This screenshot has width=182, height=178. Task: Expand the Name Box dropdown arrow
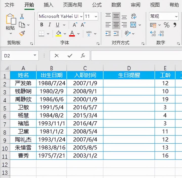click(x=35, y=55)
